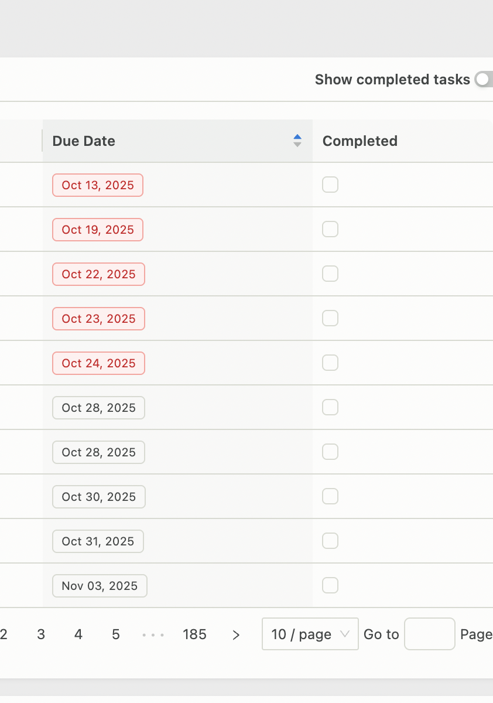Go to page 4
The image size is (493, 703).
click(78, 634)
